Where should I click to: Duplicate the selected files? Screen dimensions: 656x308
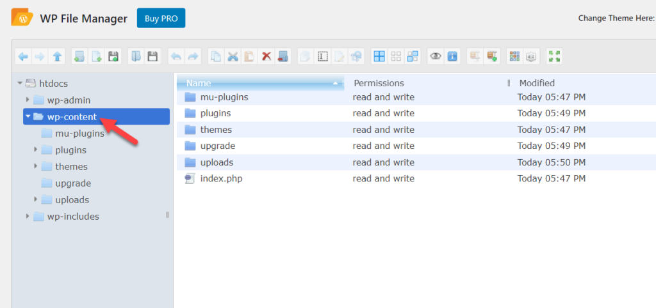click(x=306, y=56)
